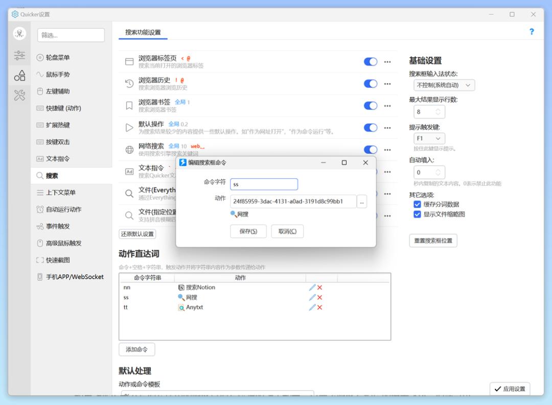This screenshot has width=552, height=405.
Task: Select 自动运行动作 in sidebar
Action: 63,209
